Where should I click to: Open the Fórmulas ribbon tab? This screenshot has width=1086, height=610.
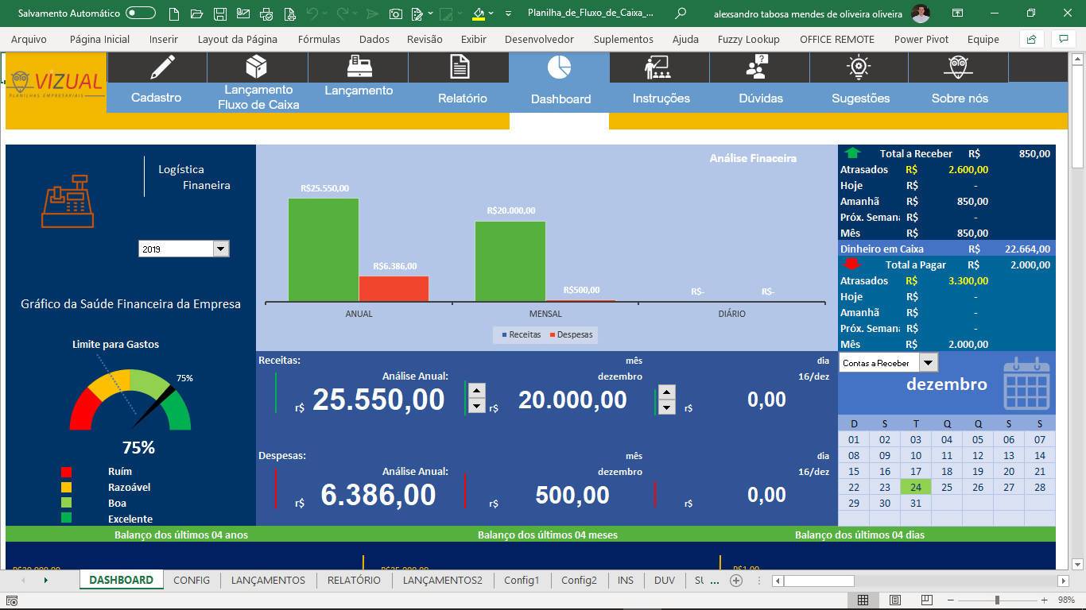pos(319,39)
